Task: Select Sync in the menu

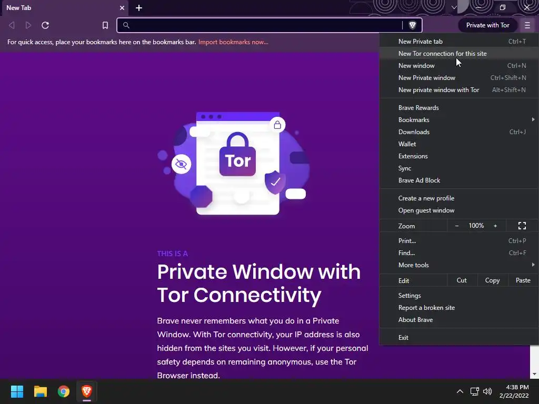Action: pyautogui.click(x=459, y=168)
